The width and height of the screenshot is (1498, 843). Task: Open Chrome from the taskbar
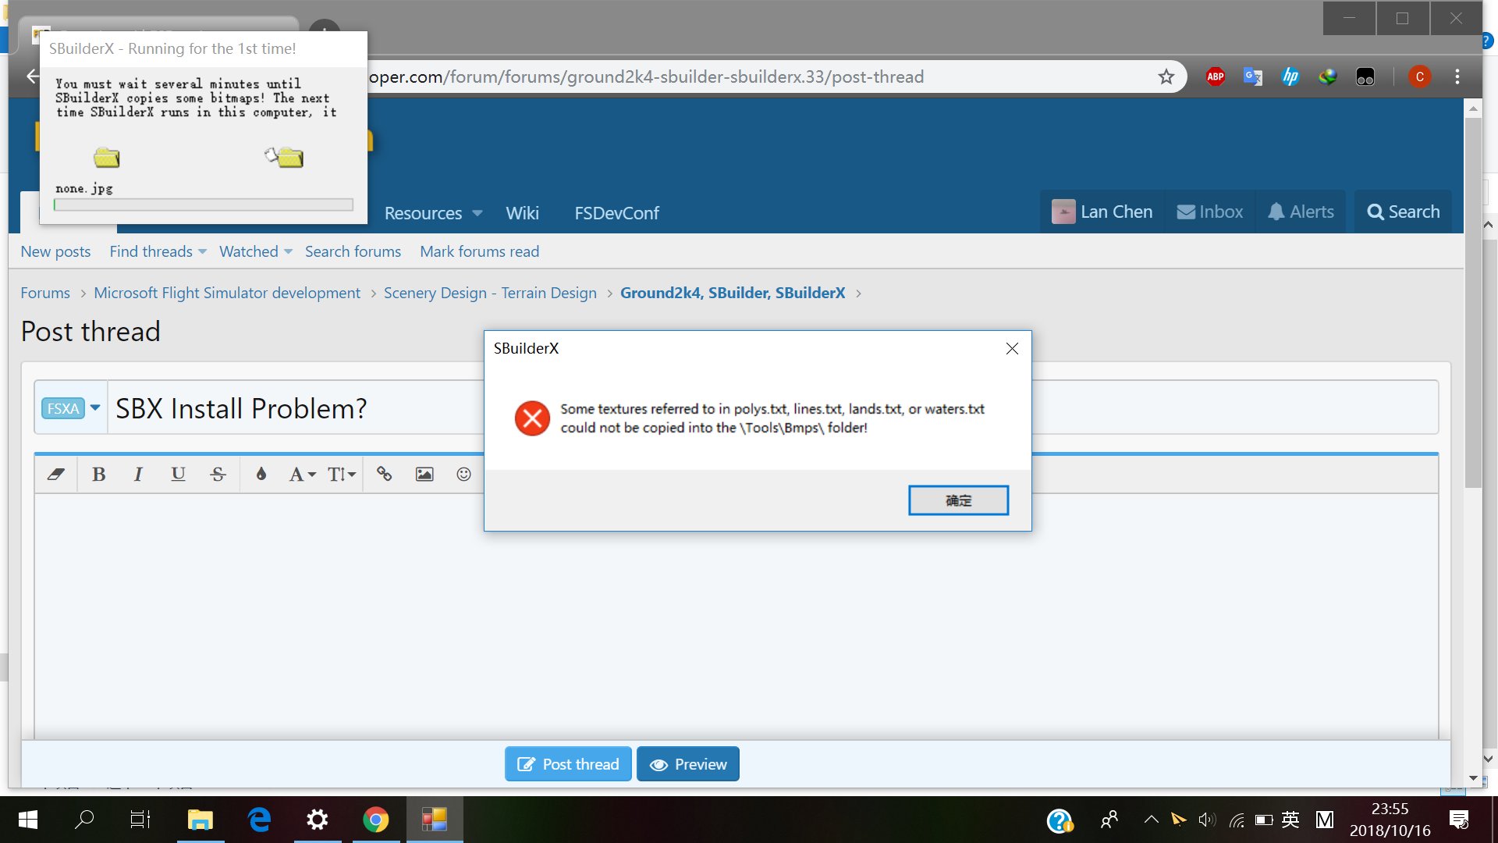tap(375, 820)
